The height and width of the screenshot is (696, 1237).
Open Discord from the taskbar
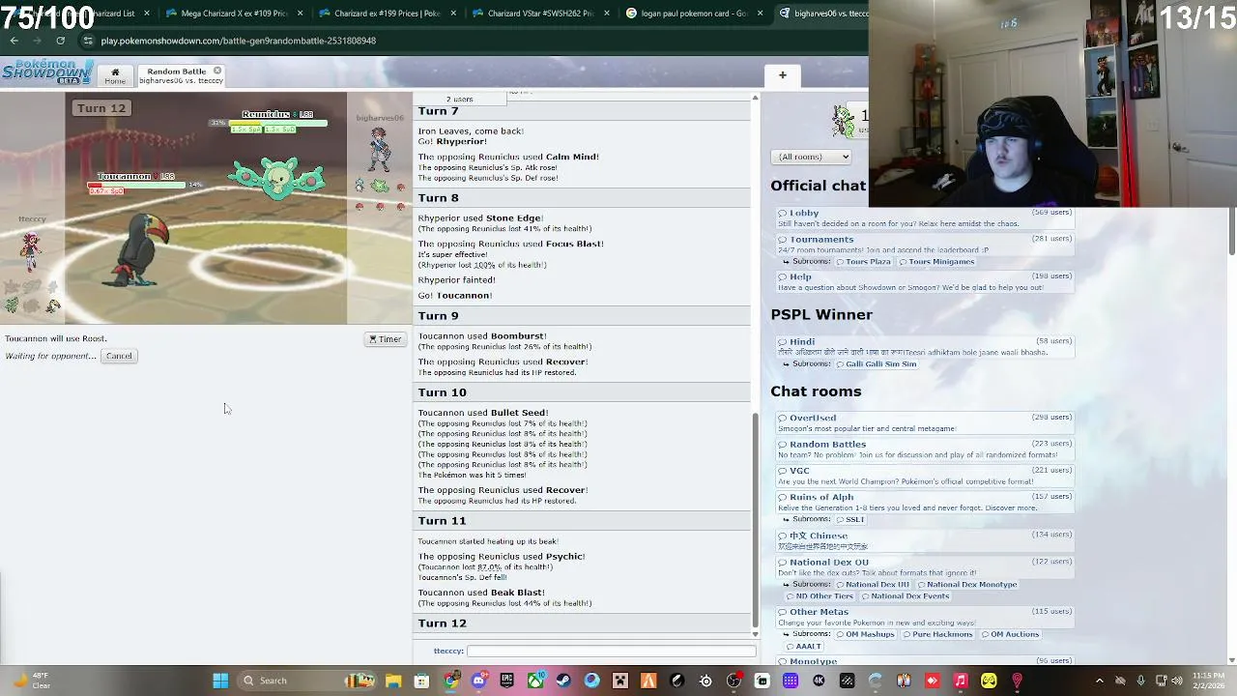pyautogui.click(x=478, y=681)
